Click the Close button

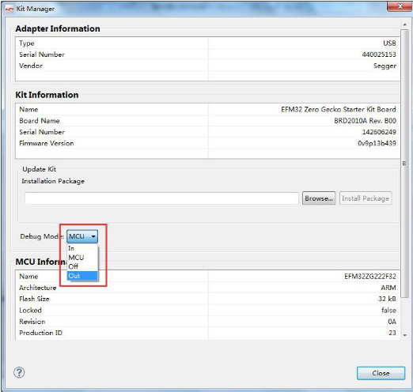tap(381, 373)
